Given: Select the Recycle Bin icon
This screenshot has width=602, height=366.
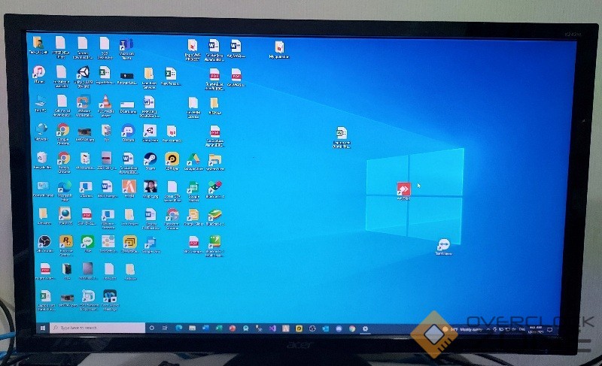Looking at the screenshot, I should (x=42, y=159).
